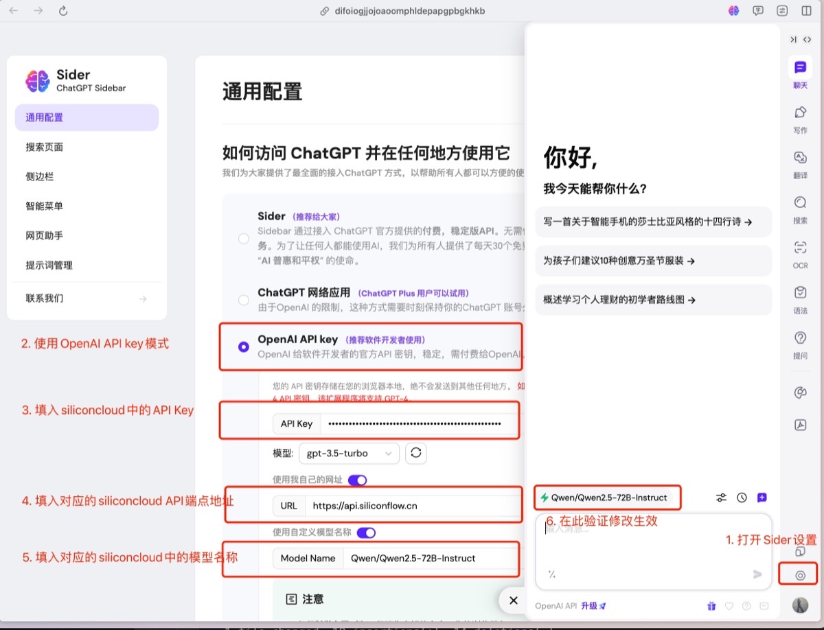Open the Grammar (语法) check icon
The image size is (824, 630).
(800, 293)
